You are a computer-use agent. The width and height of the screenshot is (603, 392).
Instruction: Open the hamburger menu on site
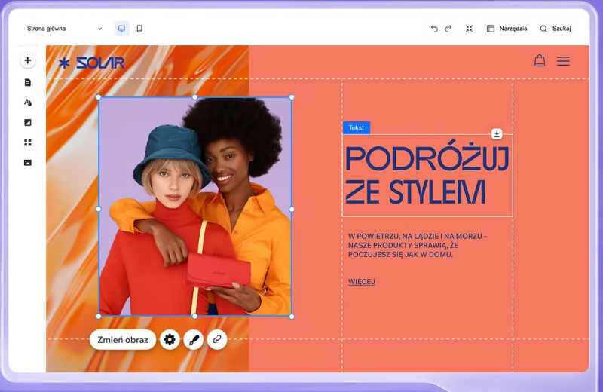563,61
